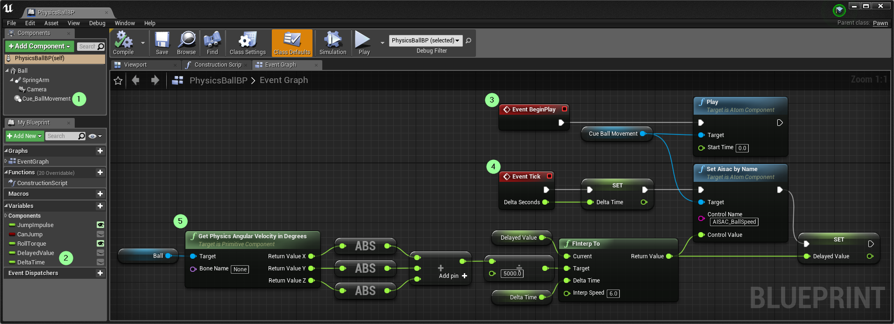Open compile options dropdown arrow
This screenshot has height=324, width=894.
(x=143, y=43)
